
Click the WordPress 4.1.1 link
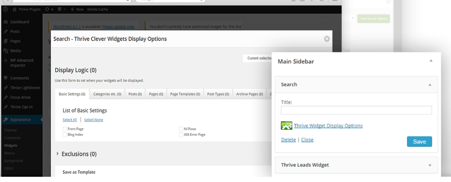pyautogui.click(x=66, y=26)
